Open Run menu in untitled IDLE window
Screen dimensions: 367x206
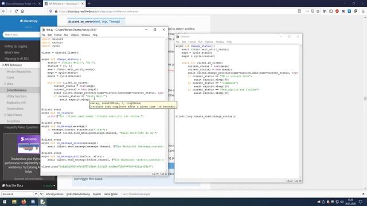pos(200,42)
